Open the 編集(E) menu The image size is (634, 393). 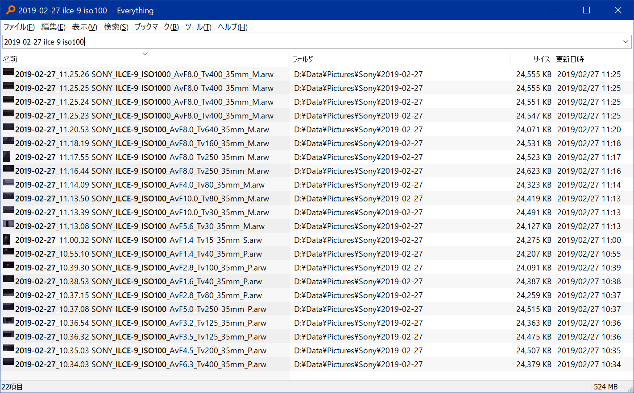tap(53, 27)
